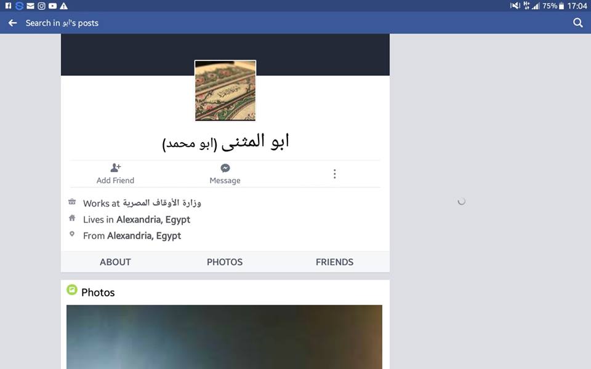Open the Messenger Message icon

225,168
